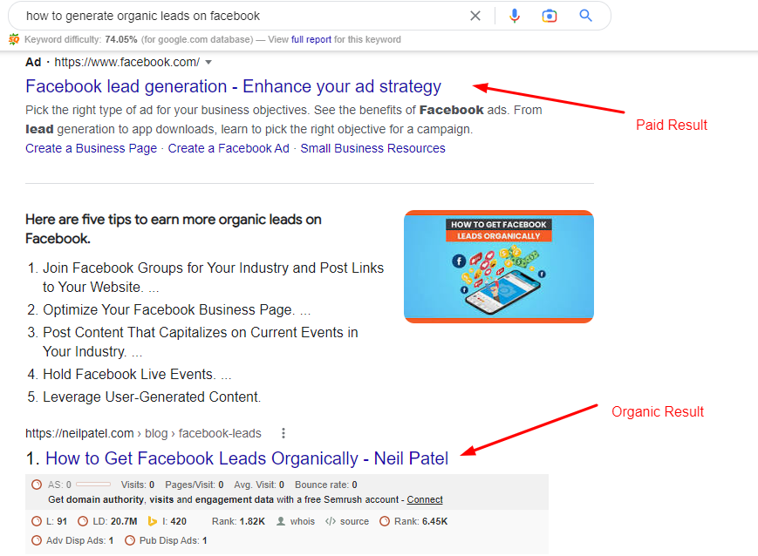Open the three-dot menu beside neilpatel.com result
This screenshot has width=758, height=556.
[283, 433]
